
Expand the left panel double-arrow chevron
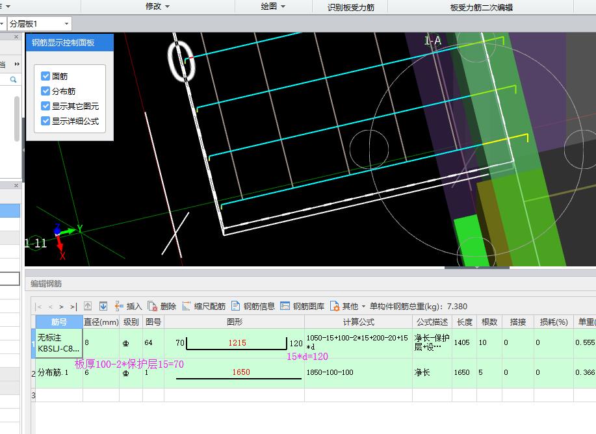pos(17,64)
